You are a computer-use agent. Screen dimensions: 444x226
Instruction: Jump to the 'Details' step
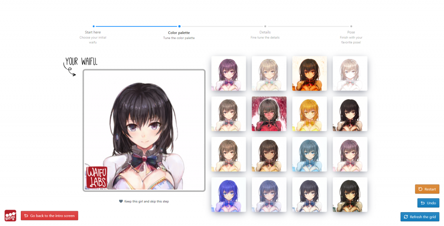point(265,32)
